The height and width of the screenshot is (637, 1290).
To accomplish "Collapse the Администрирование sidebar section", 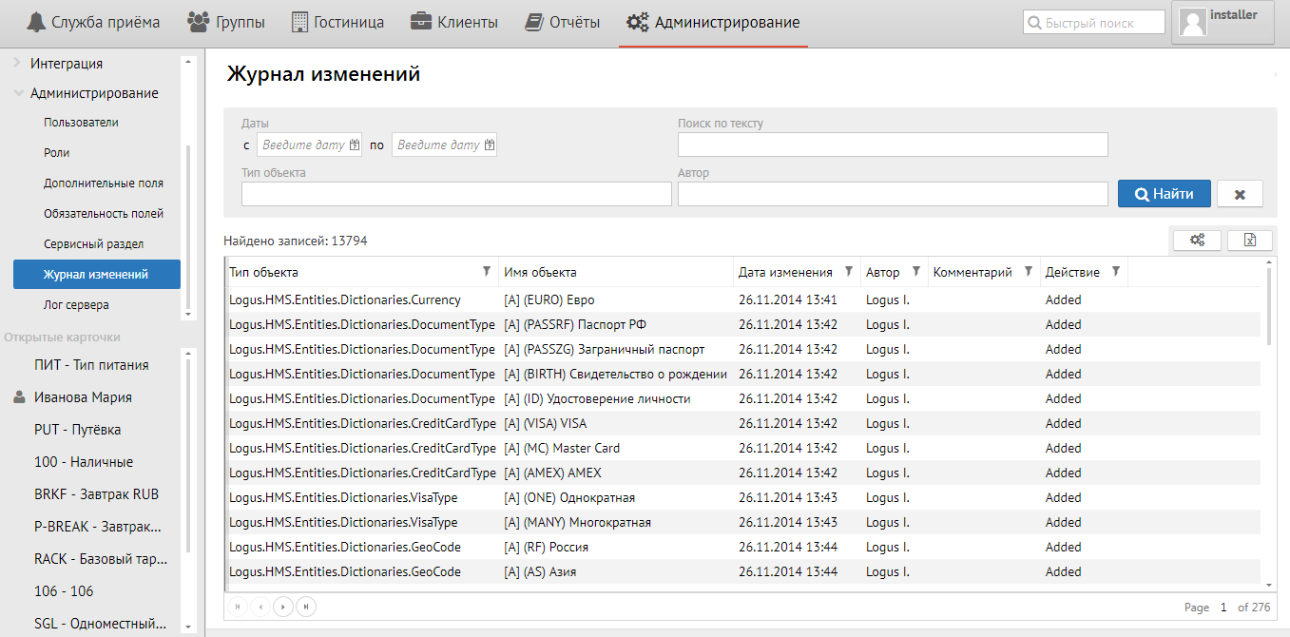I will (x=18, y=93).
